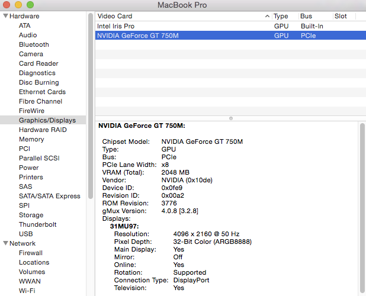
Task: Select SAS in the sidebar
Action: tap(25, 186)
